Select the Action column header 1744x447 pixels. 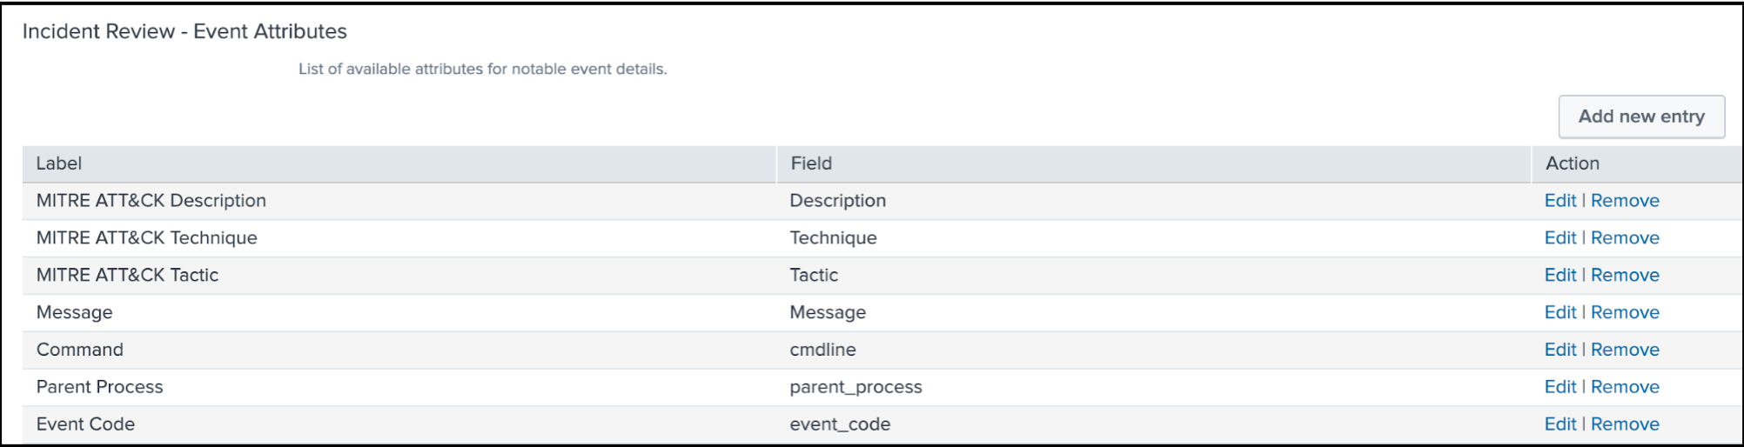point(1637,163)
